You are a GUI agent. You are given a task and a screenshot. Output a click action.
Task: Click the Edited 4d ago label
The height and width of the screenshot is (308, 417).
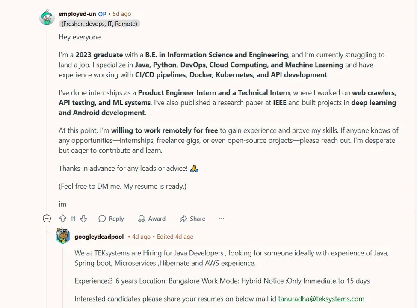coord(175,237)
